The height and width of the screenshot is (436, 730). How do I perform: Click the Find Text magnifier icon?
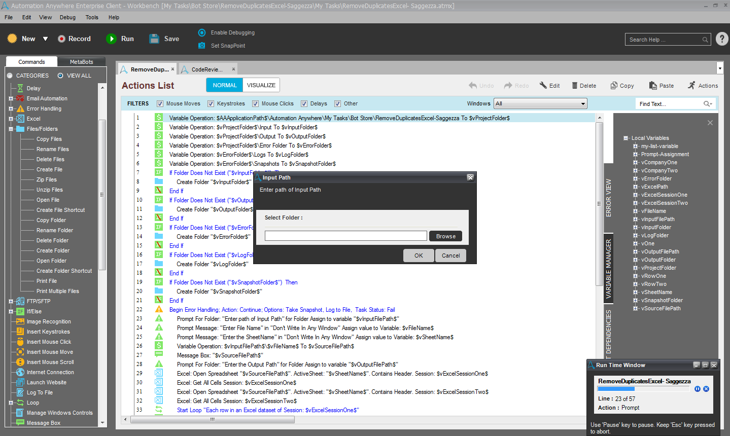pyautogui.click(x=707, y=104)
